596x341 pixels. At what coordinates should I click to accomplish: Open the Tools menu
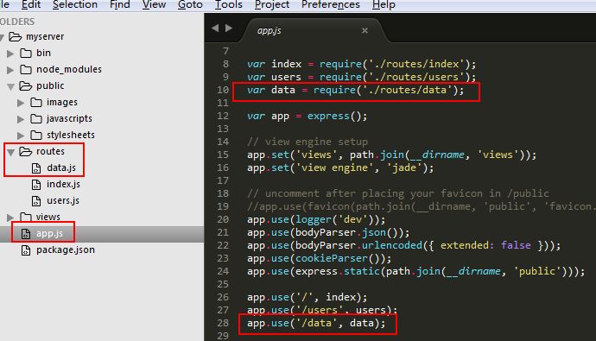(x=228, y=4)
